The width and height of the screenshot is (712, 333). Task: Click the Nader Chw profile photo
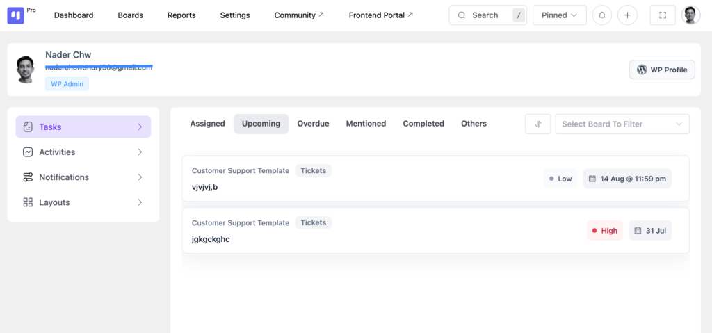(x=26, y=69)
